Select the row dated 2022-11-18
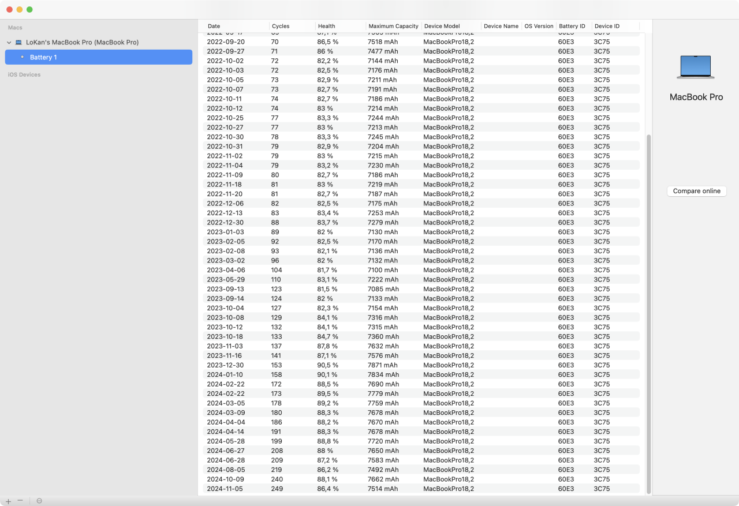Viewport: 739px width, 506px height. [x=422, y=184]
